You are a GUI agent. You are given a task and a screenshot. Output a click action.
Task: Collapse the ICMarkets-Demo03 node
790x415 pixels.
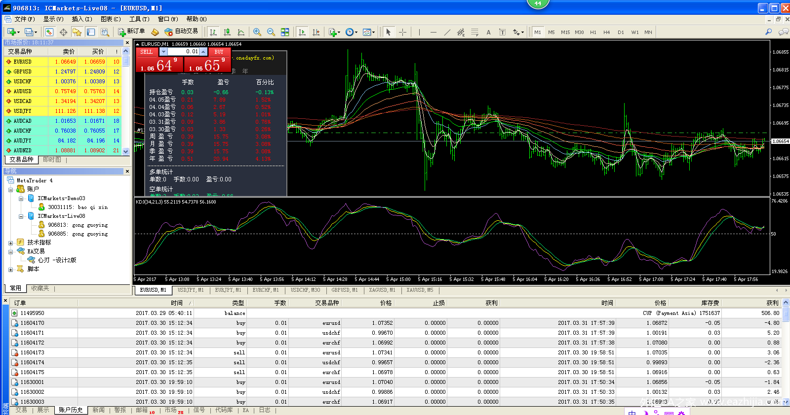(x=21, y=199)
